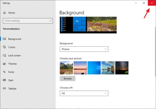
Task: Click the Background picture icon in sidebar
Action: point(4,39)
